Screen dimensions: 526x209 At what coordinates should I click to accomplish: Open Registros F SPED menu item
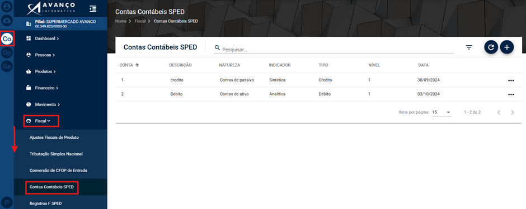click(46, 203)
